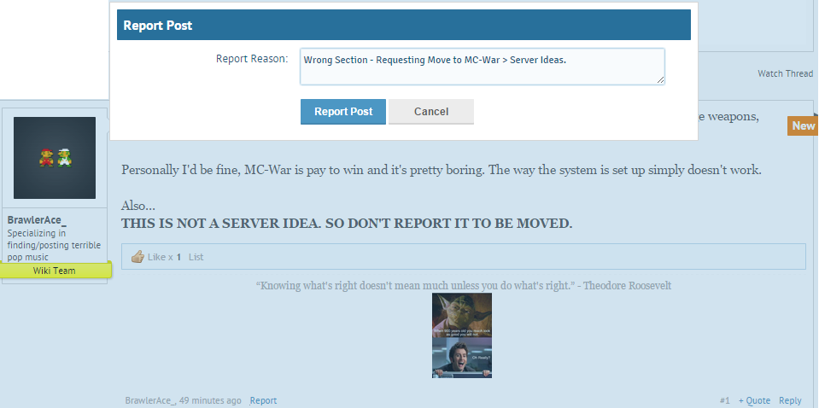
Task: Click the Report Post dialog title bar
Action: (x=403, y=26)
